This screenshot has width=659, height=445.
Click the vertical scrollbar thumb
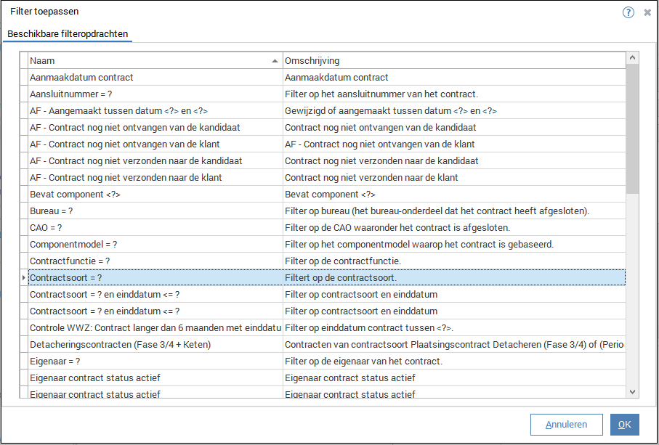pos(632,129)
